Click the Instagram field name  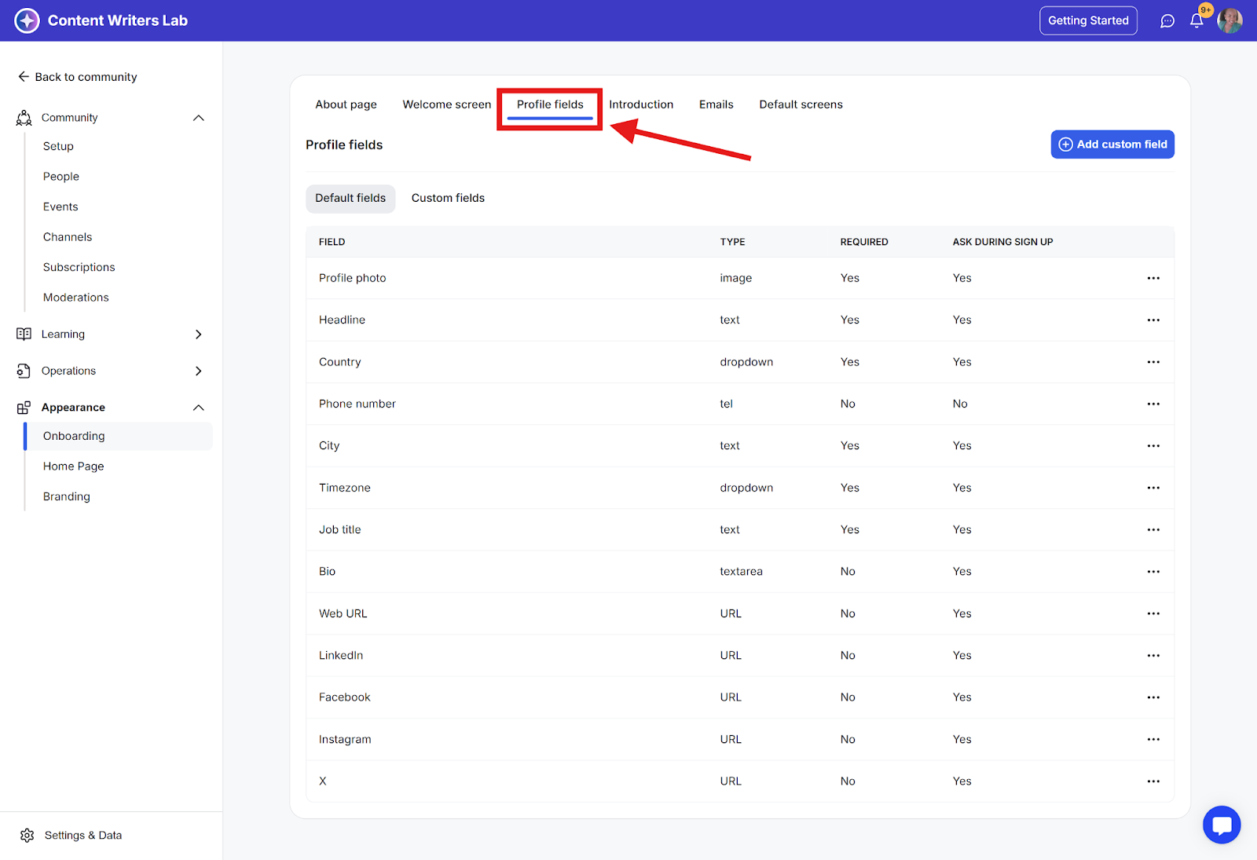tap(345, 739)
